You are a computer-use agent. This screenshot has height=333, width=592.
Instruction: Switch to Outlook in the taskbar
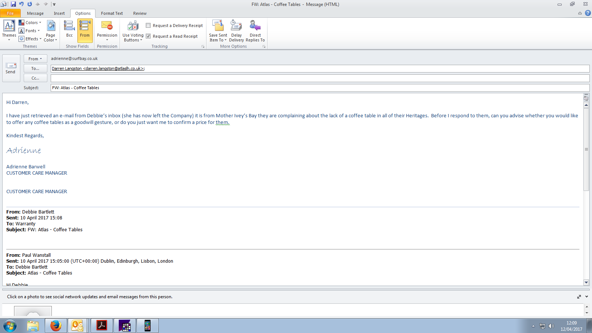point(78,326)
